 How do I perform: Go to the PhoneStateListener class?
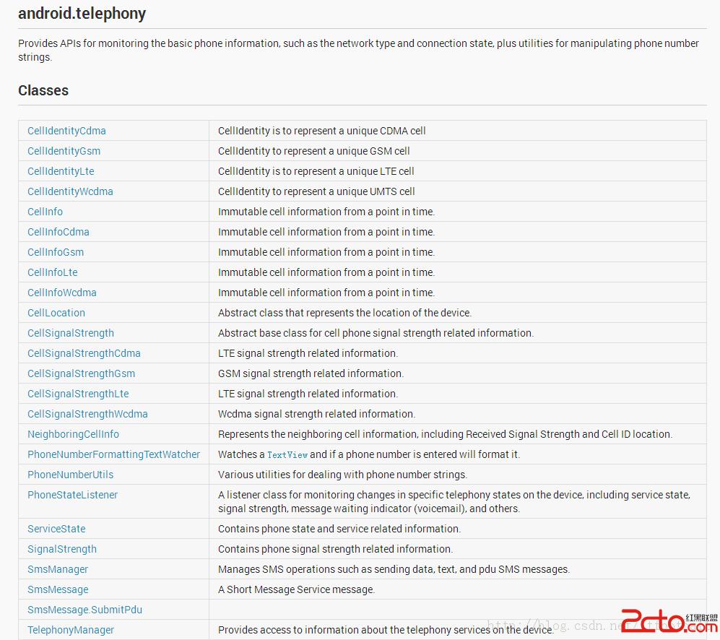click(72, 495)
